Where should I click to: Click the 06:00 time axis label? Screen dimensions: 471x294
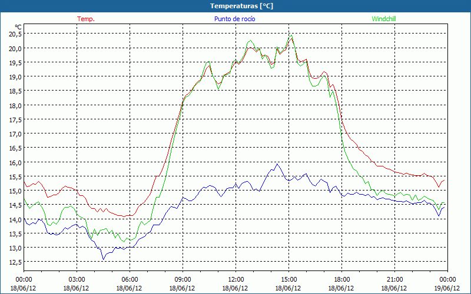[130, 280]
